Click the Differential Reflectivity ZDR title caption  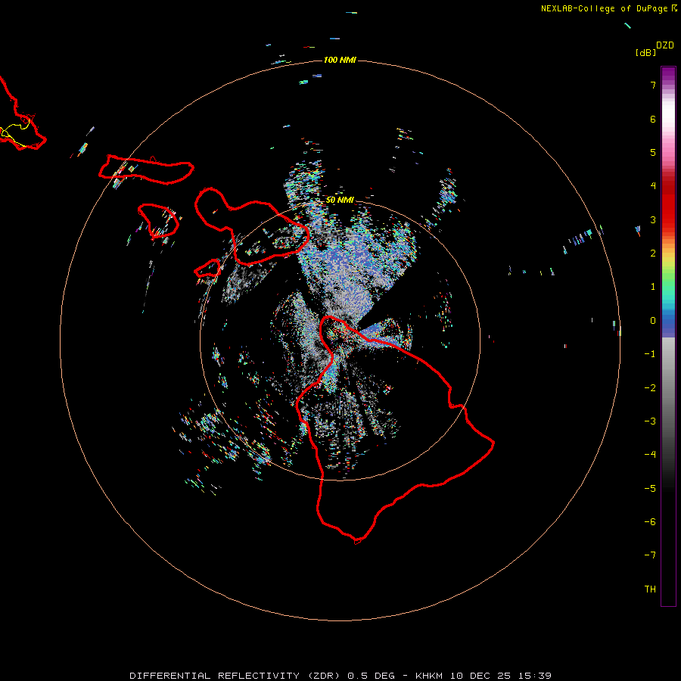(x=340, y=676)
